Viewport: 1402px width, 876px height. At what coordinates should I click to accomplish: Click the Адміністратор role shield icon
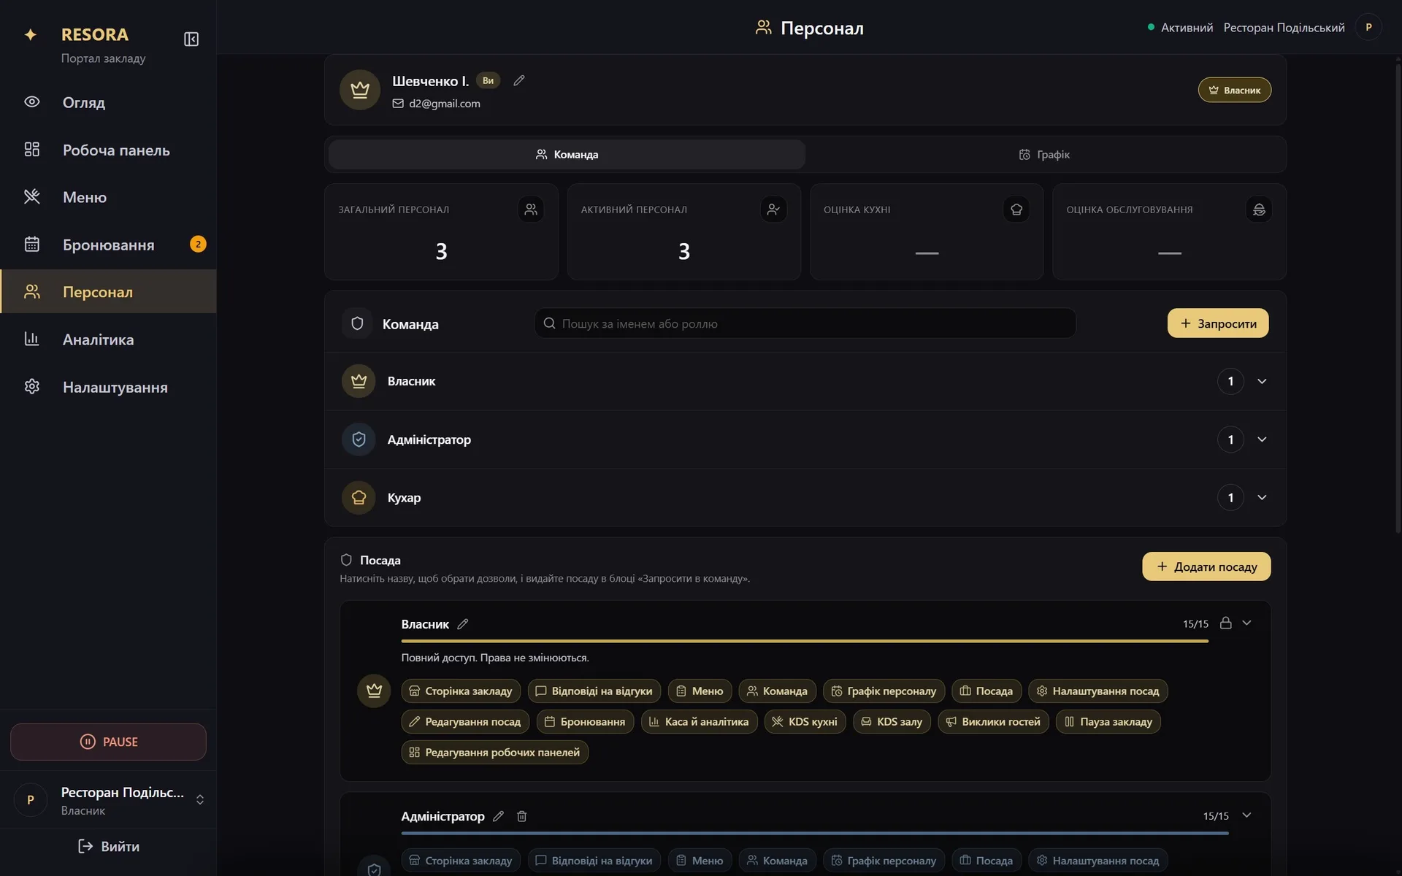pos(359,439)
